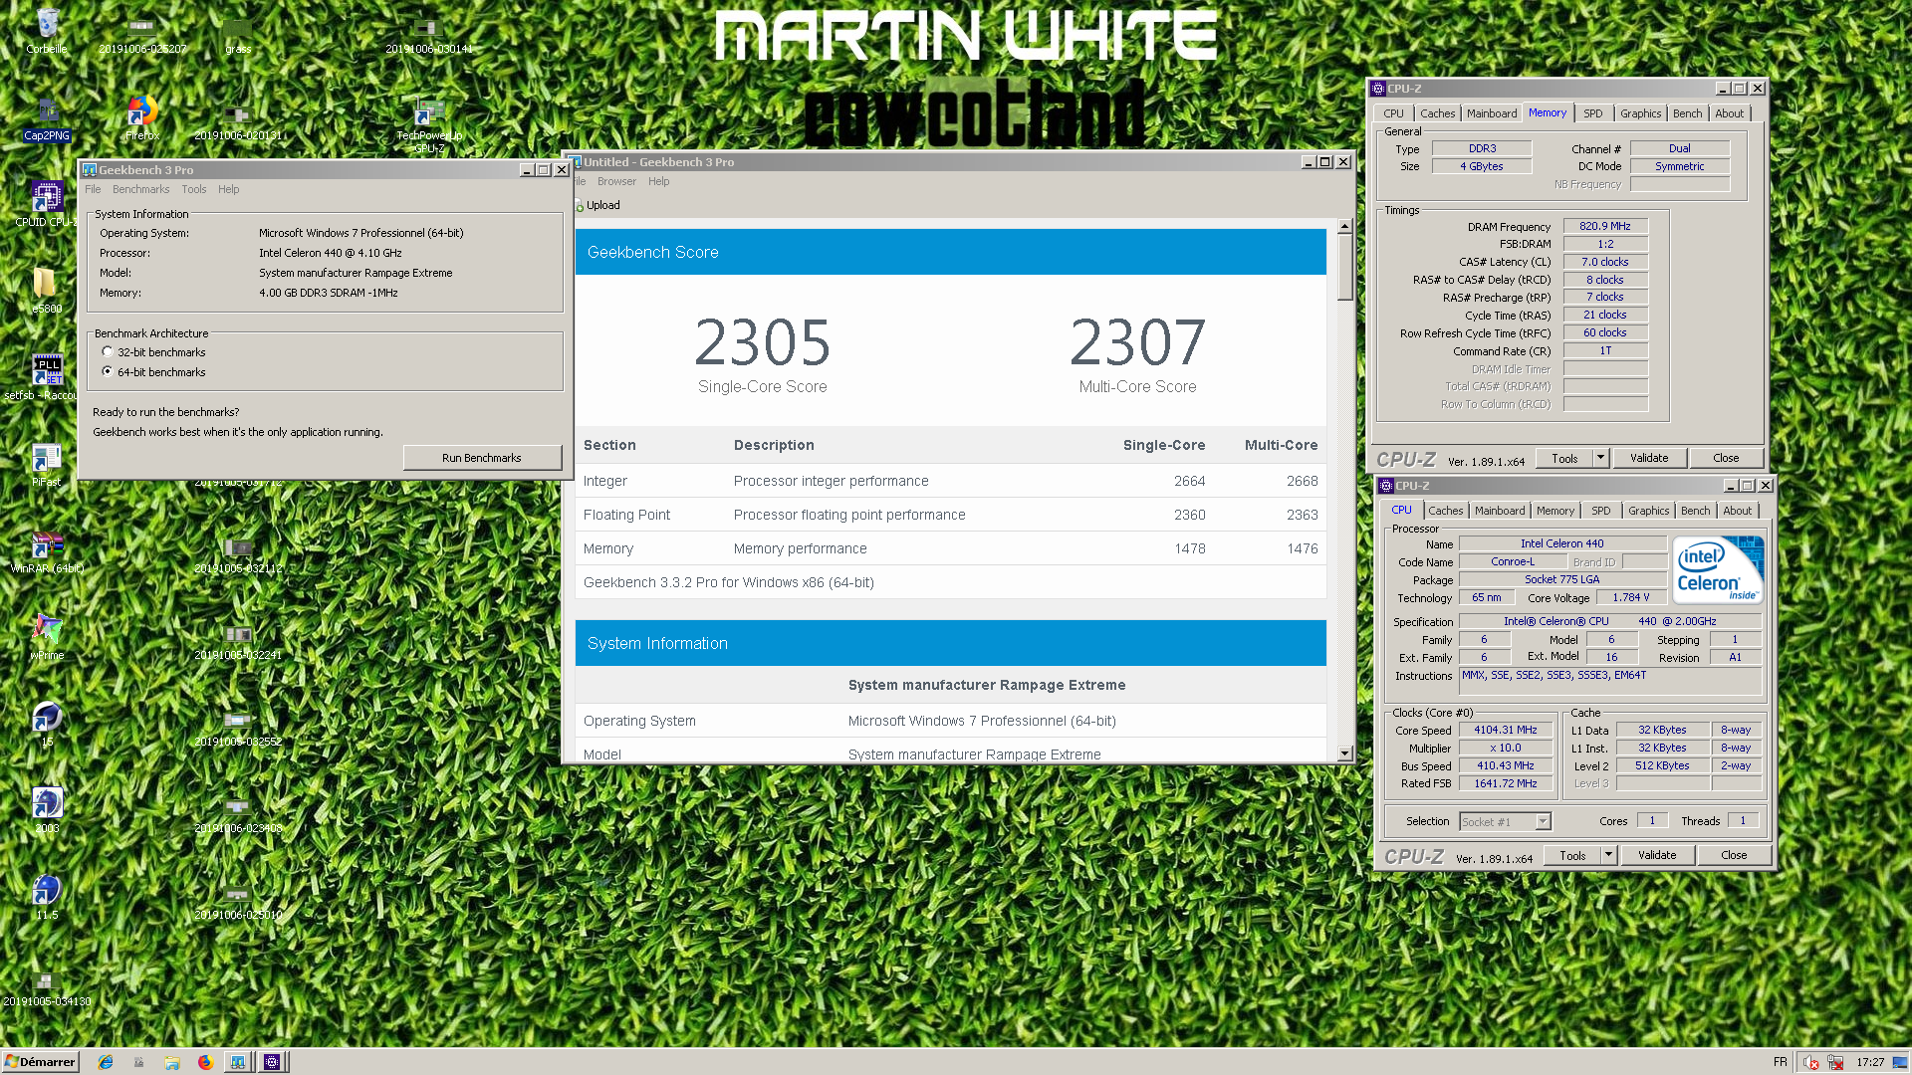Viewport: 1912px width, 1075px height.
Task: Switch to SPD tab in upper CPU-Z
Action: (x=1593, y=113)
